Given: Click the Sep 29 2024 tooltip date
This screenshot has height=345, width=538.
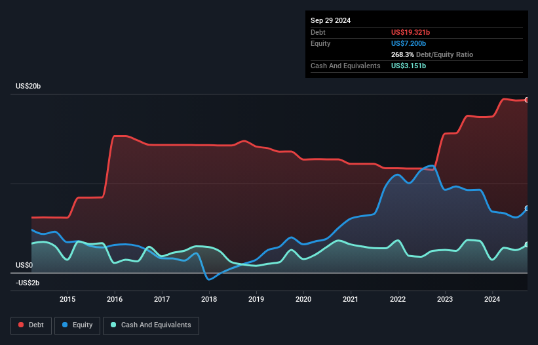Looking at the screenshot, I should coord(330,20).
